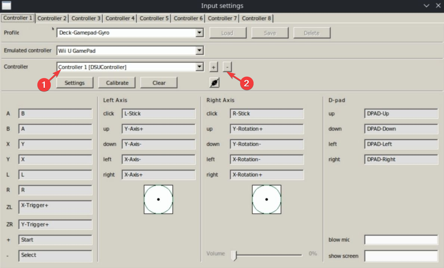Click the Right Axis up Y-Rotation+ field
Screen dimensions: 444x268
(267, 129)
